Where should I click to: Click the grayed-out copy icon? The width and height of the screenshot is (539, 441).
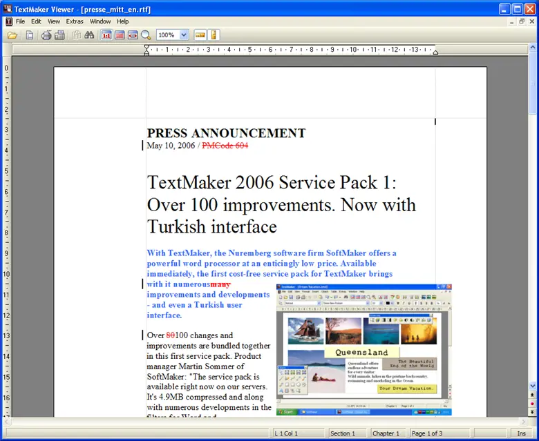[76, 35]
